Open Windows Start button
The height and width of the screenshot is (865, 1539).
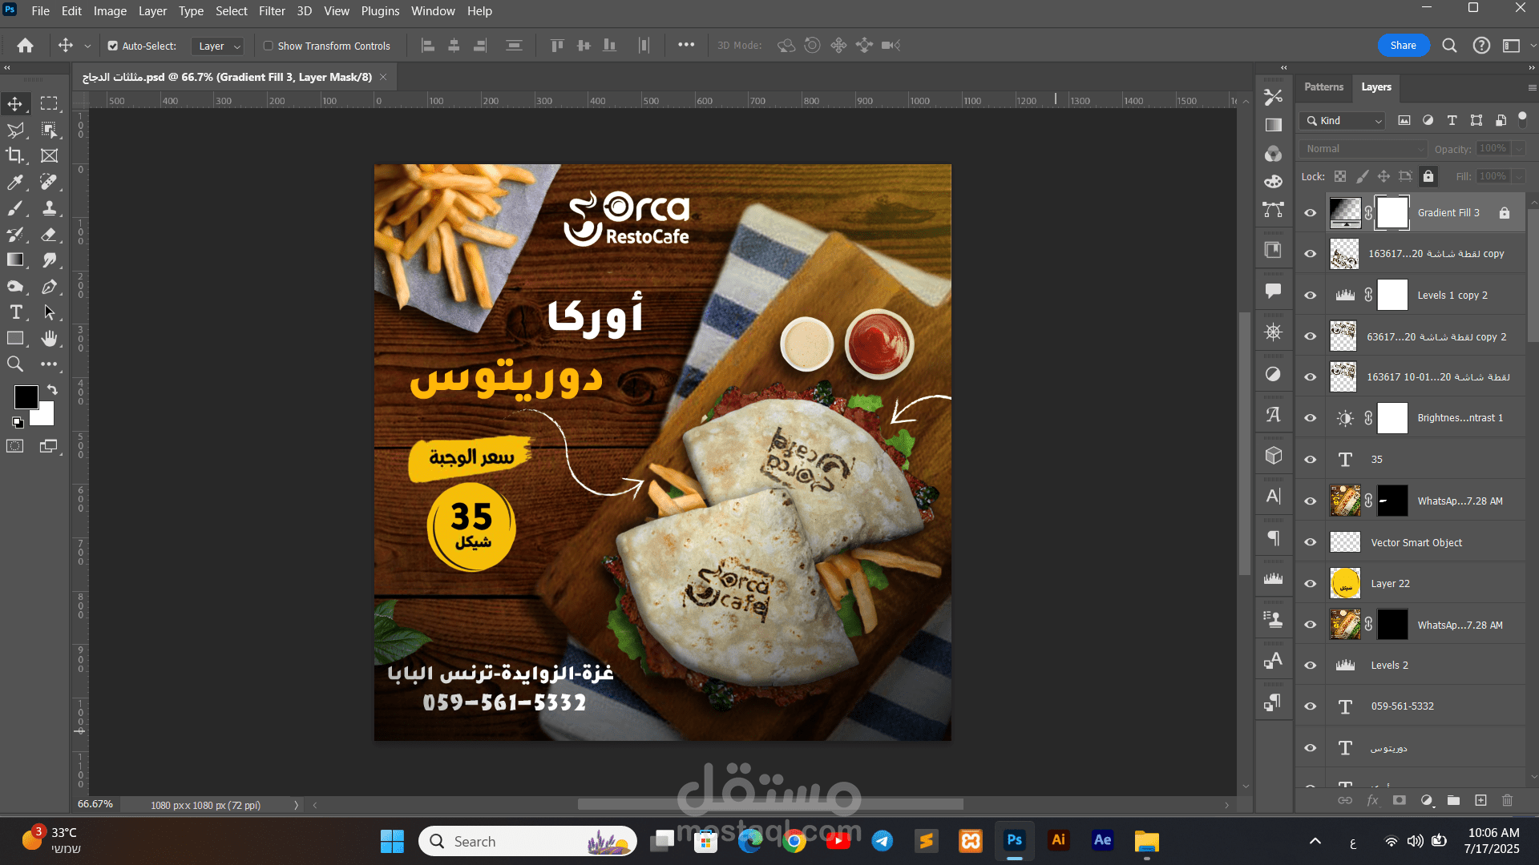coord(392,841)
